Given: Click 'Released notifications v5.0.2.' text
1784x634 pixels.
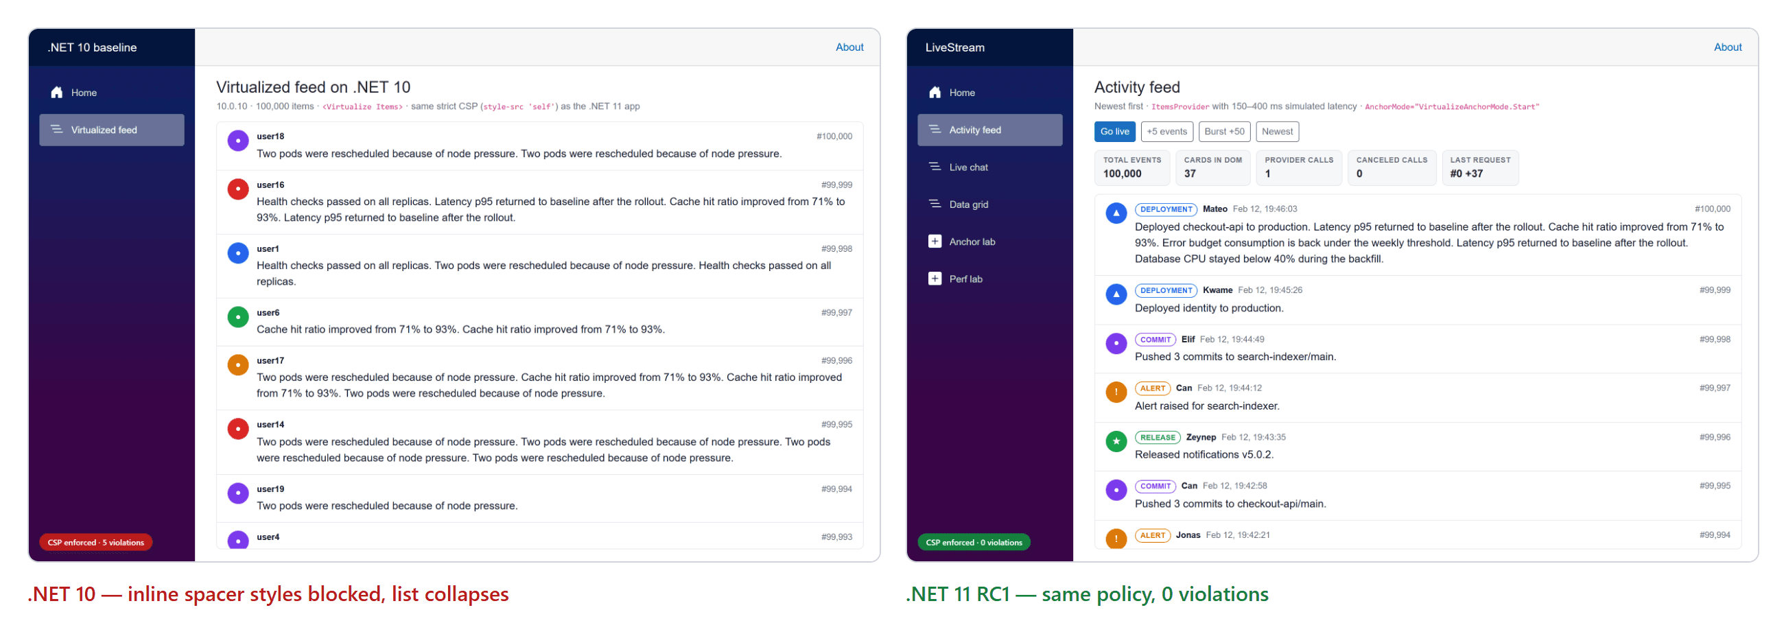Looking at the screenshot, I should (1204, 454).
